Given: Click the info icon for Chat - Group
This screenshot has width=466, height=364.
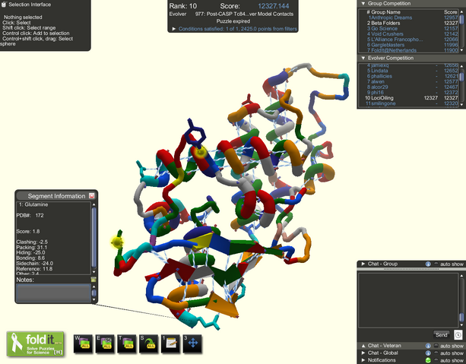Looking at the screenshot, I should (428, 264).
